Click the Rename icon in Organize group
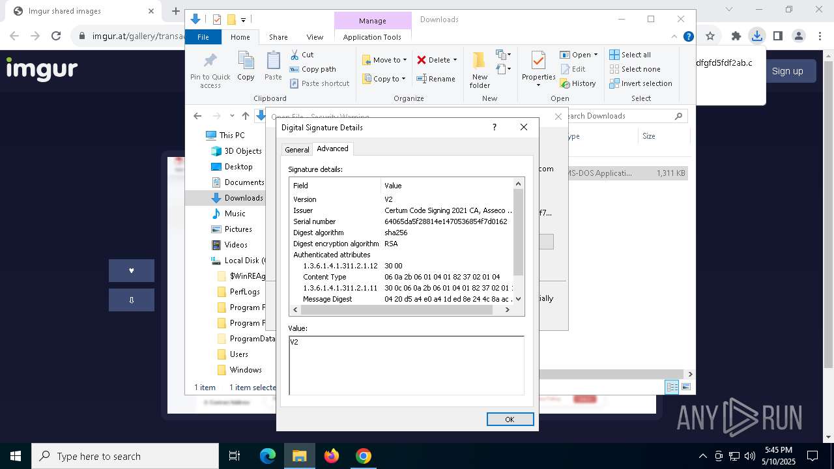This screenshot has height=469, width=834. [422, 79]
